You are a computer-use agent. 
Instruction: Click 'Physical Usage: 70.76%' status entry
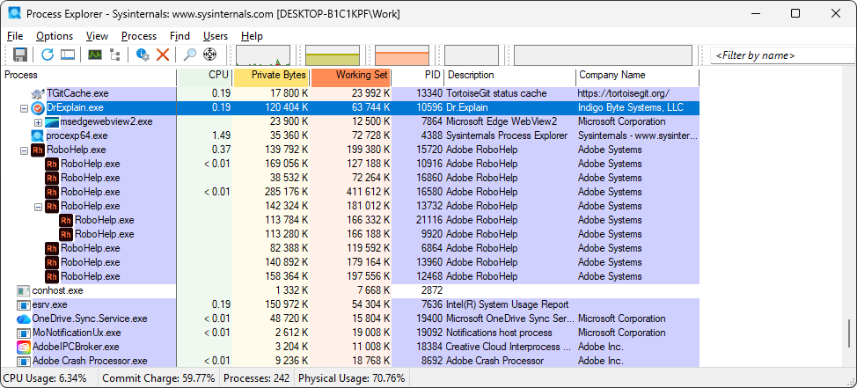[x=352, y=378]
